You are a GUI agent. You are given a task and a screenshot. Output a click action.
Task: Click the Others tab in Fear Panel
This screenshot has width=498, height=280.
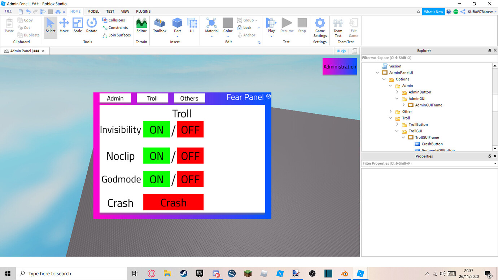(189, 98)
